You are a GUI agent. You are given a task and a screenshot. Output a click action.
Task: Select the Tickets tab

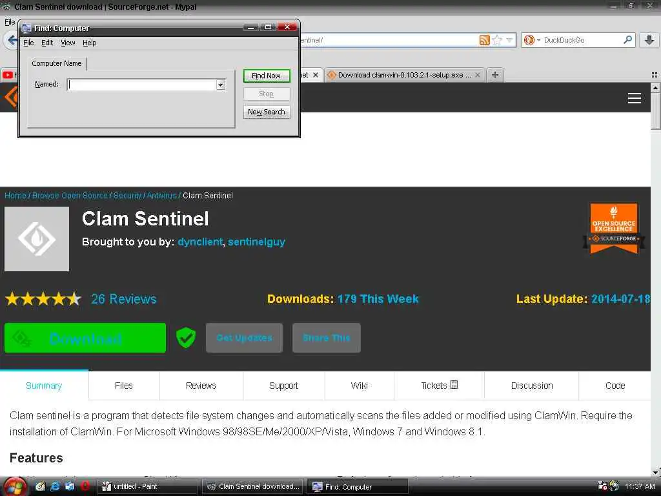point(439,386)
